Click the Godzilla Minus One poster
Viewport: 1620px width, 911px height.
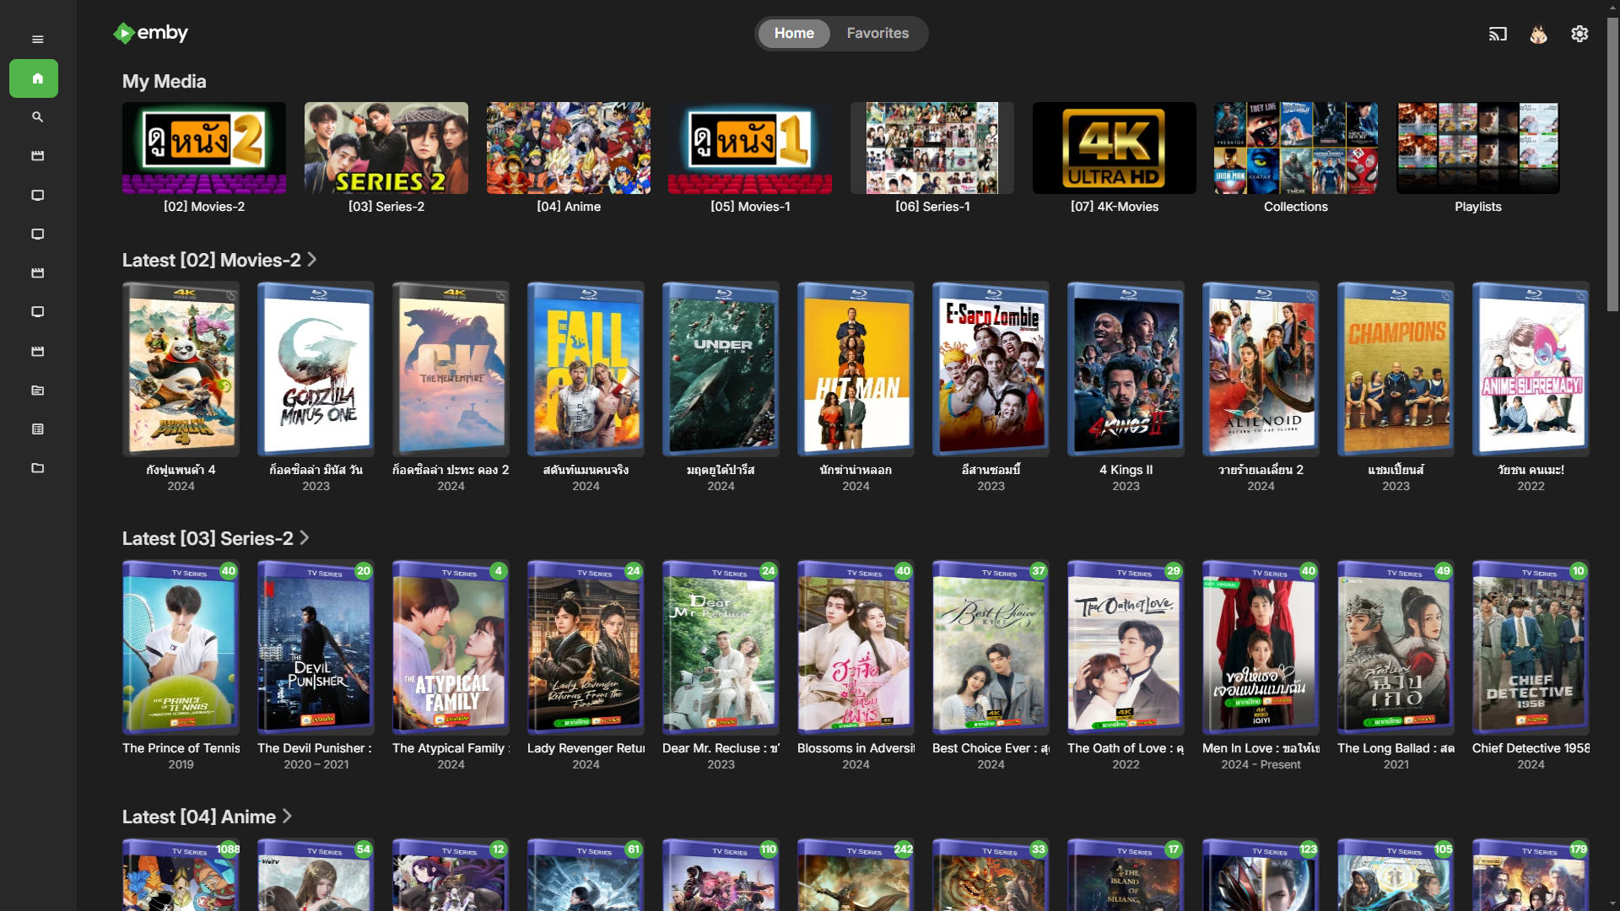[316, 369]
